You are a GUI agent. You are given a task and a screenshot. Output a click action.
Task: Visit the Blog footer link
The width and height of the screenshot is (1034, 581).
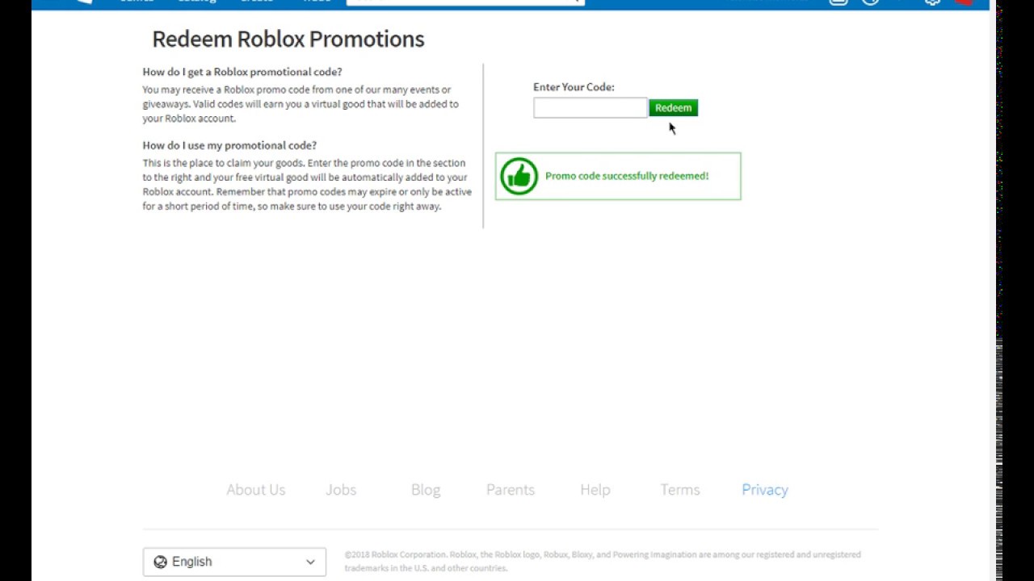click(426, 490)
